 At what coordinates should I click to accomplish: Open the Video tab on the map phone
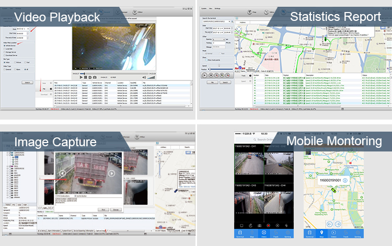333,234
